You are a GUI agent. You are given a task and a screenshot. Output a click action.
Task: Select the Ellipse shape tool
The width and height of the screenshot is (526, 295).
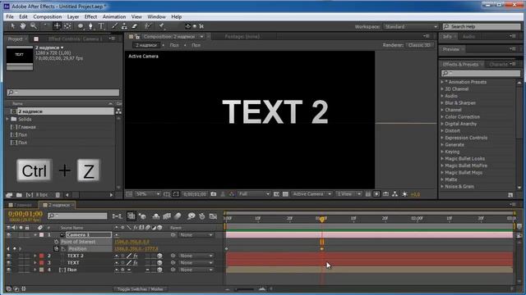(81, 26)
